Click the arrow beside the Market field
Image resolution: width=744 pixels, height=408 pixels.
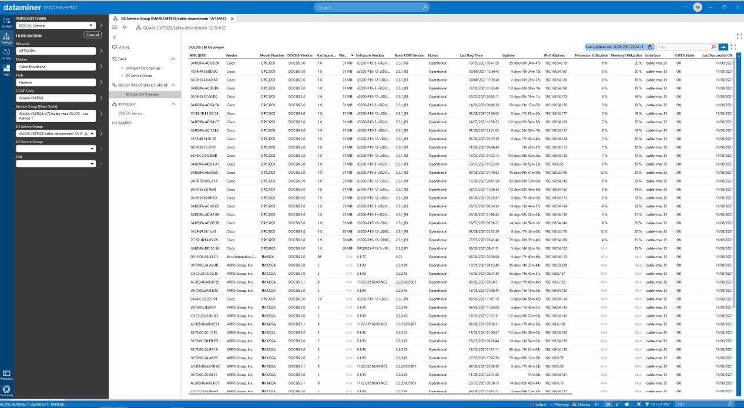click(101, 67)
